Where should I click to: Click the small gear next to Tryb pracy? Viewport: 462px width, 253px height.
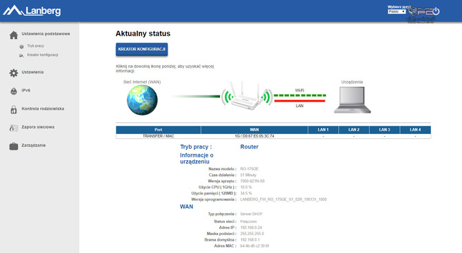pyautogui.click(x=21, y=47)
